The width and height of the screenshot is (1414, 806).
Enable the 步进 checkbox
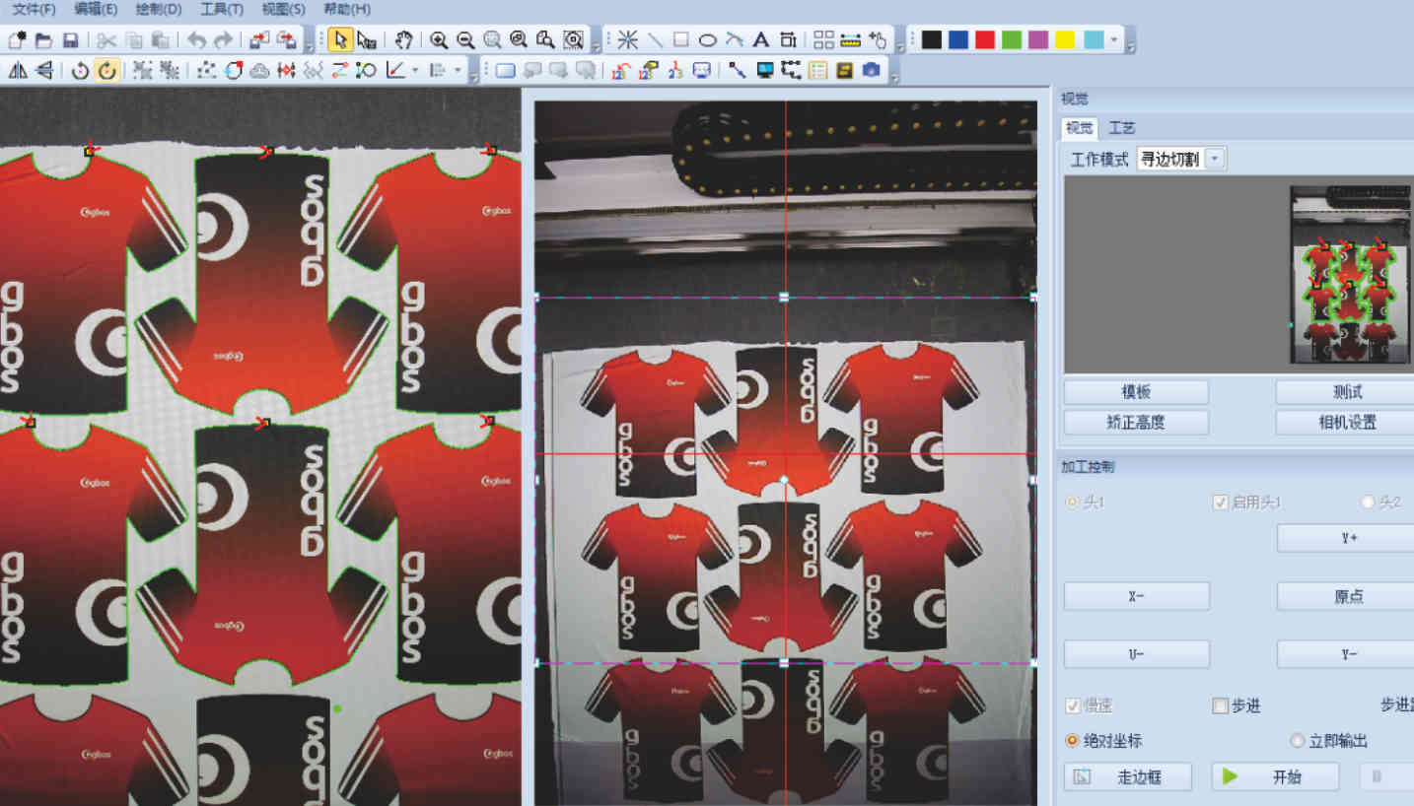click(x=1221, y=705)
